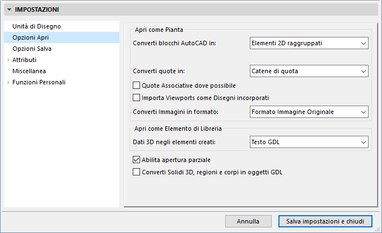Open Converti quote in dropdown
Viewport: 382px width, 233px height.
click(308, 71)
